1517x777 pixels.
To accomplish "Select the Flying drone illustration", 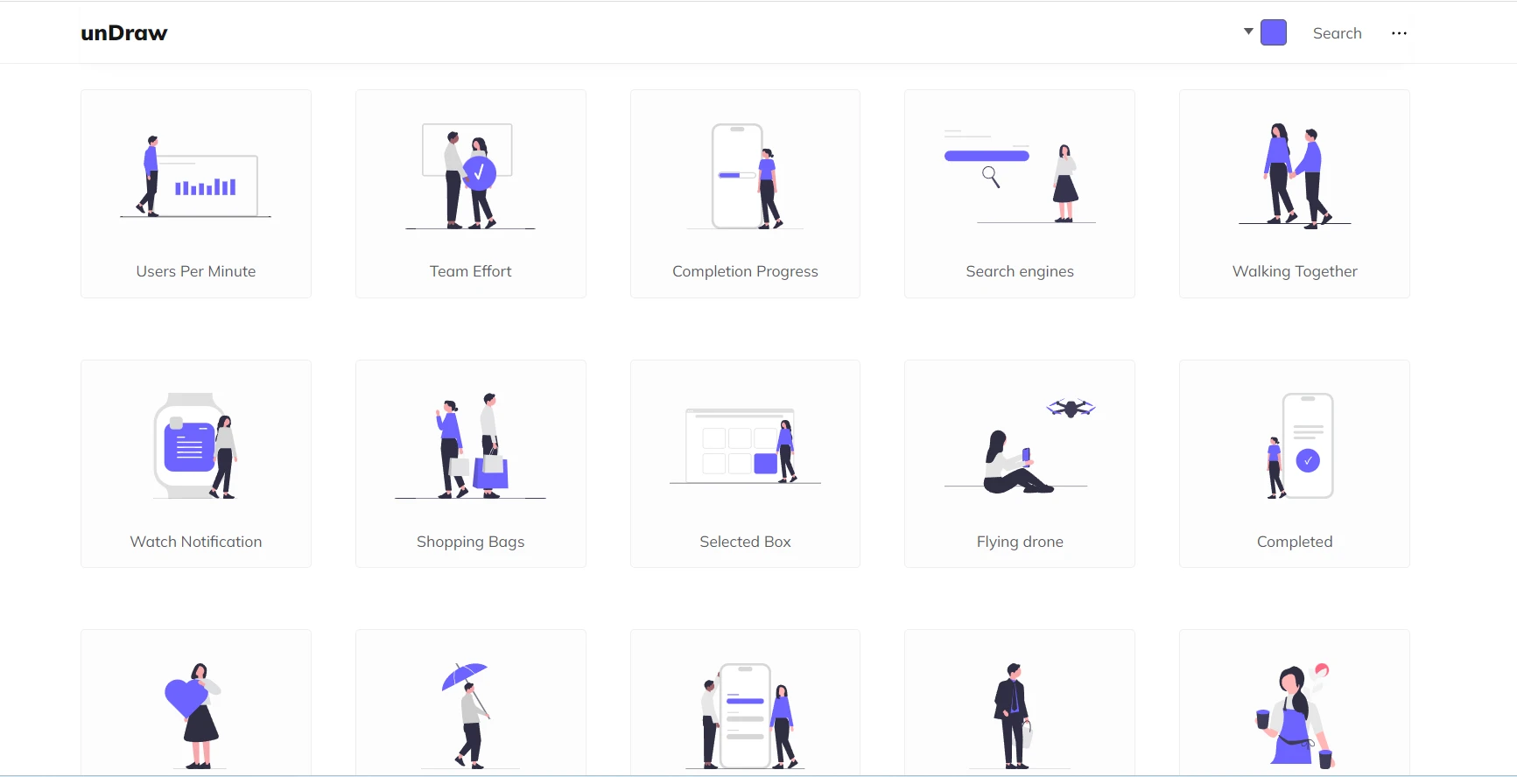I will 1020,464.
